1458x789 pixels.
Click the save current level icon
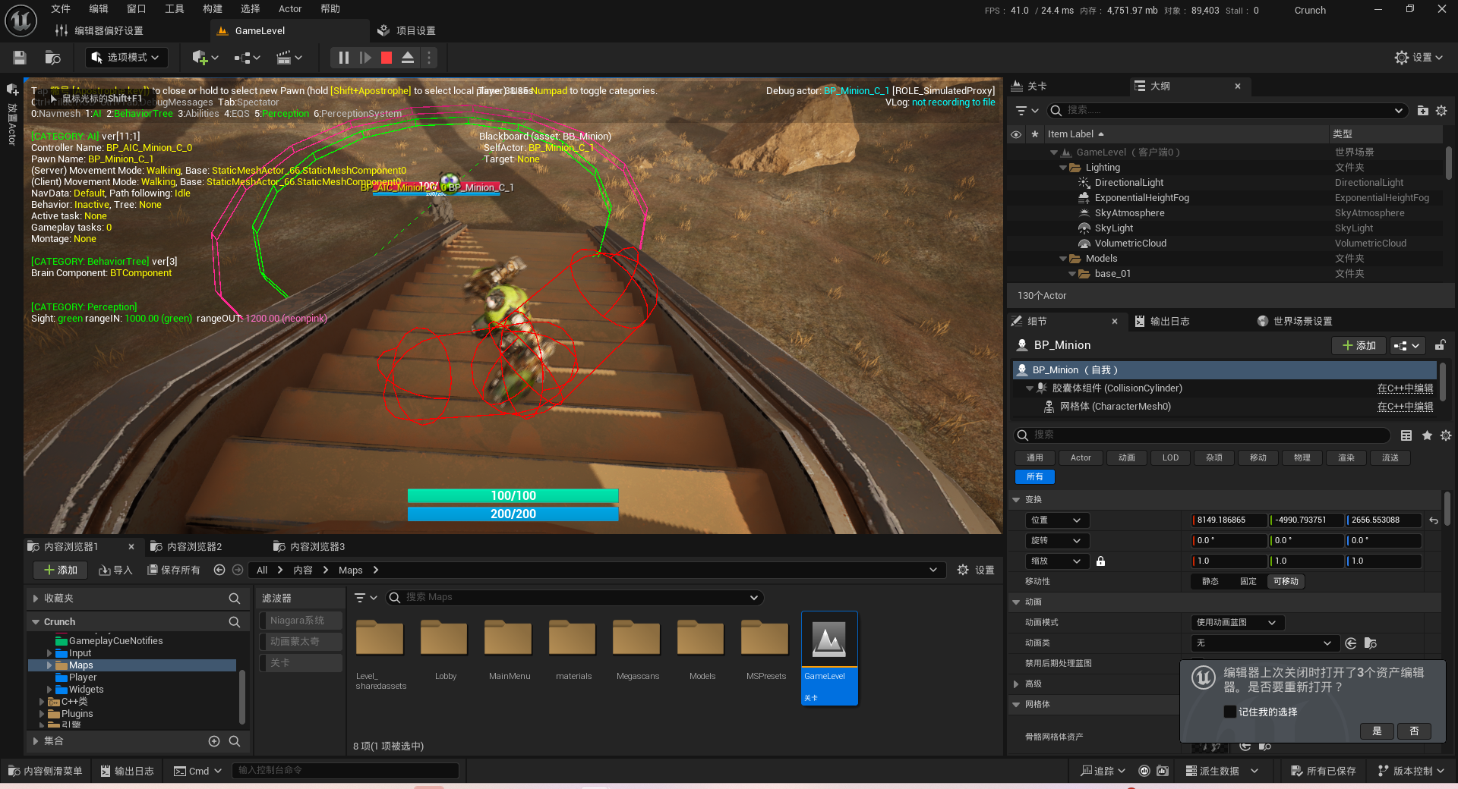click(x=20, y=58)
